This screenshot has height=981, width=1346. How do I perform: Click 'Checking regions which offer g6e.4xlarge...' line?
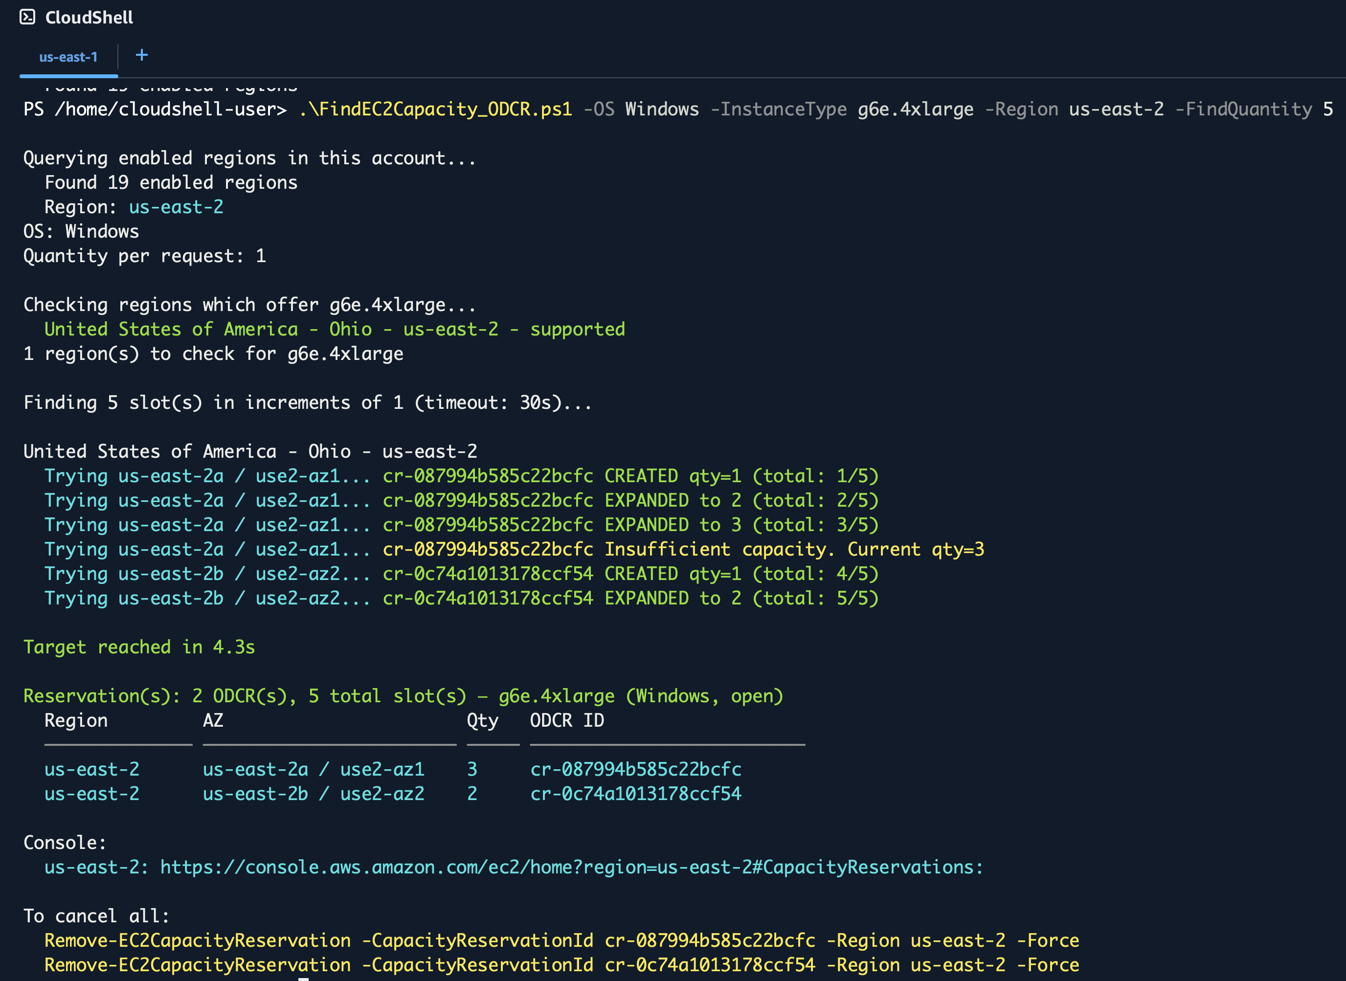tap(249, 305)
